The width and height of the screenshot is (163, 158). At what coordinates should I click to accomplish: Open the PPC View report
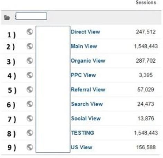(x=83, y=75)
